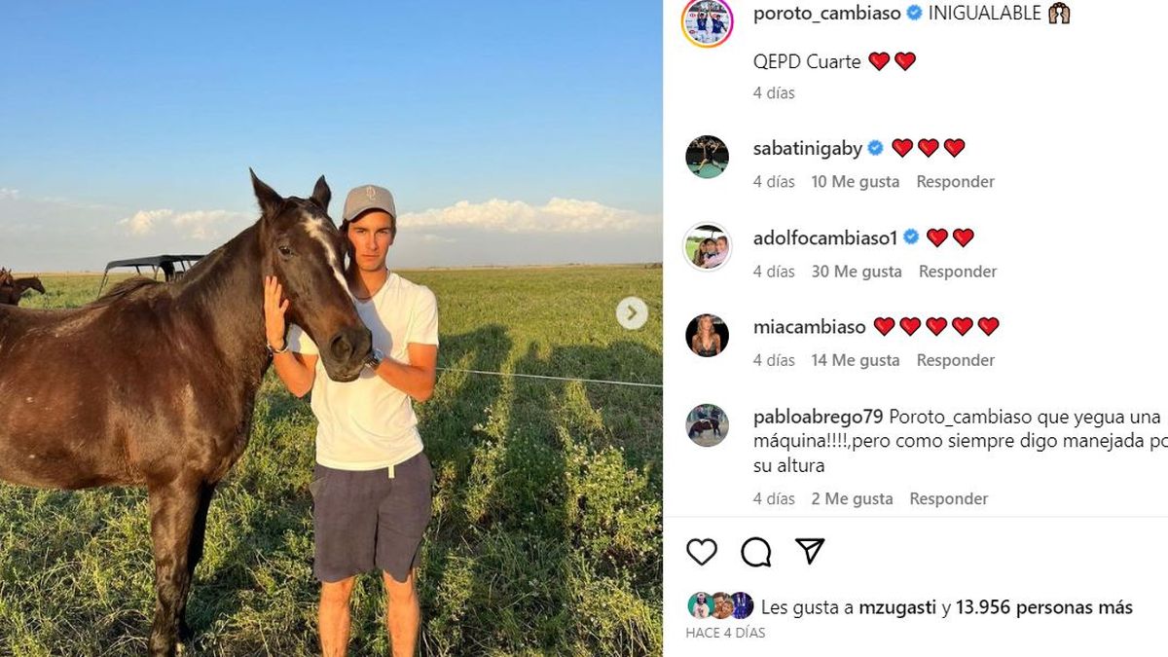Reply to sabatinigaby's comment
This screenshot has height=657, width=1168.
pos(955,182)
